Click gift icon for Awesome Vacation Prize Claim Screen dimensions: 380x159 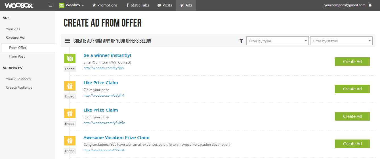[70, 141]
